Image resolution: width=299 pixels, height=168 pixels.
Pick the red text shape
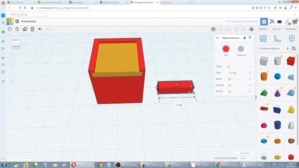click(x=264, y=109)
